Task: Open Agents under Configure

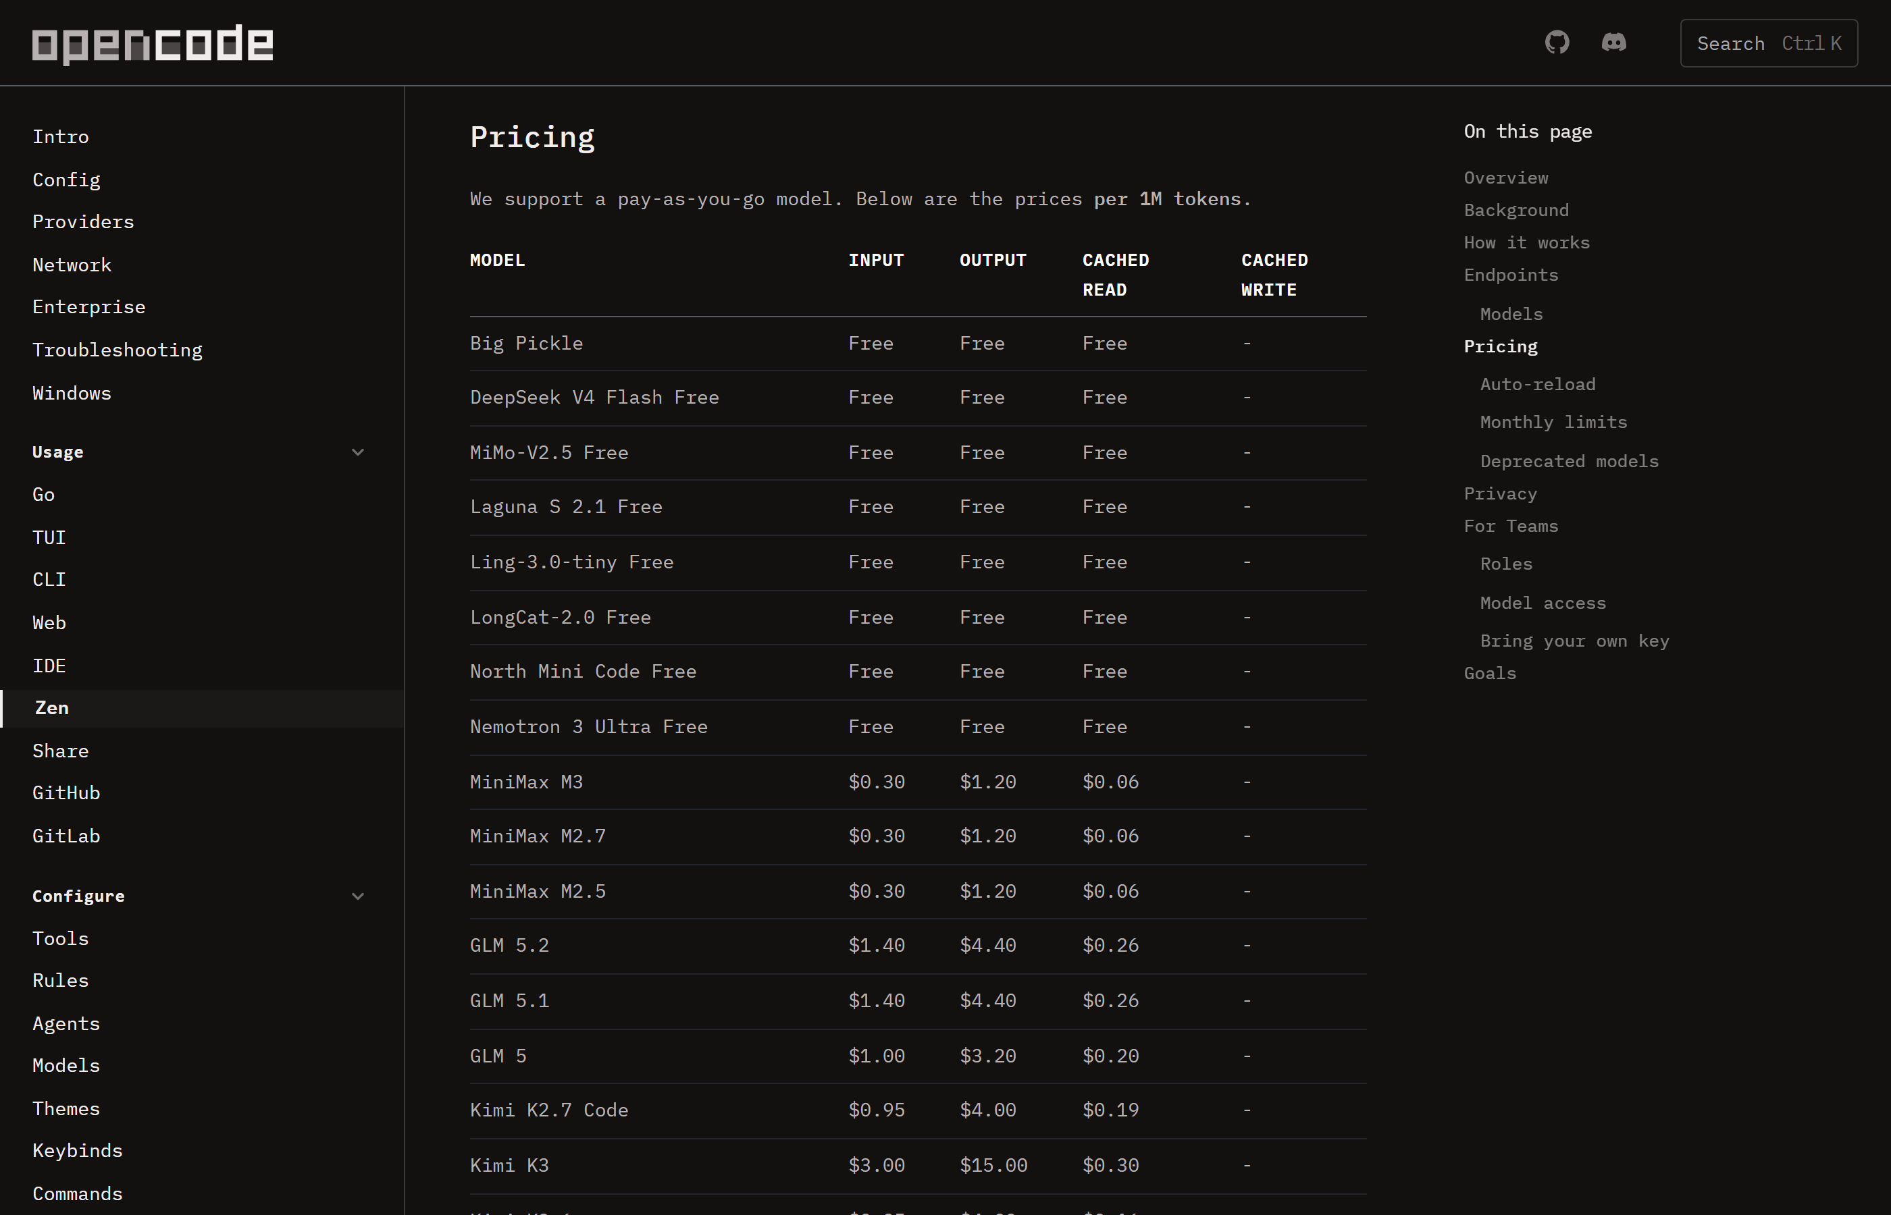Action: pos(66,1024)
